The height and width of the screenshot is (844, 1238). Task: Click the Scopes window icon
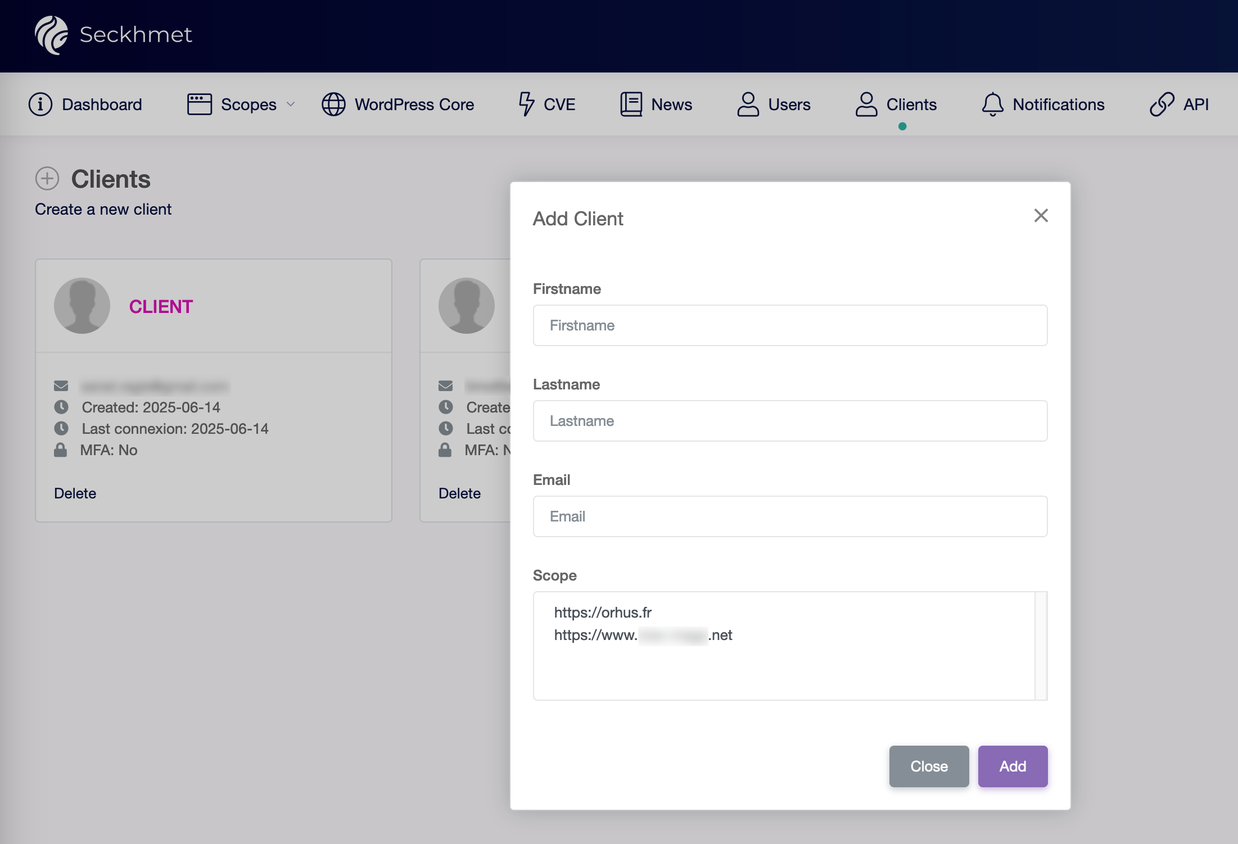(x=199, y=105)
